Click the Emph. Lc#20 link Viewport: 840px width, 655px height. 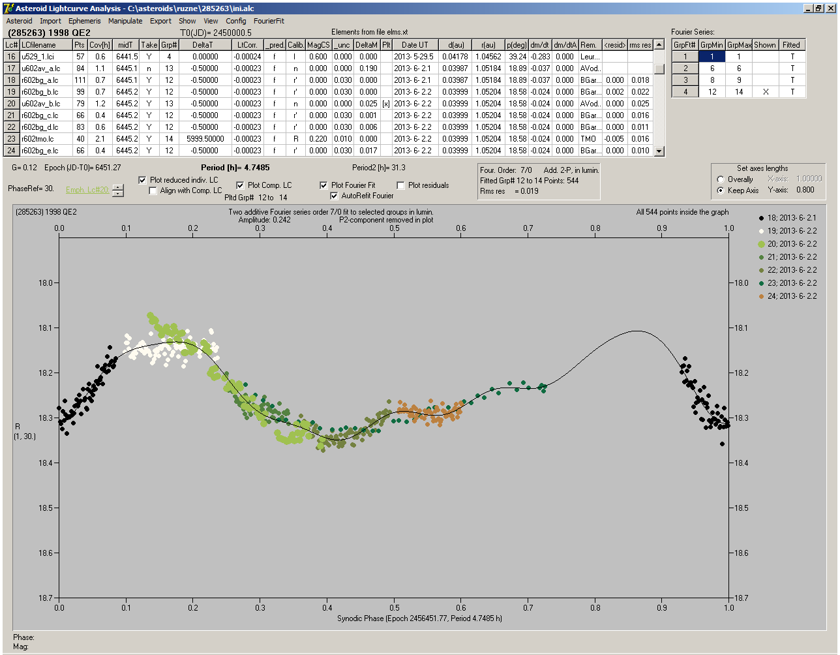pyautogui.click(x=87, y=190)
